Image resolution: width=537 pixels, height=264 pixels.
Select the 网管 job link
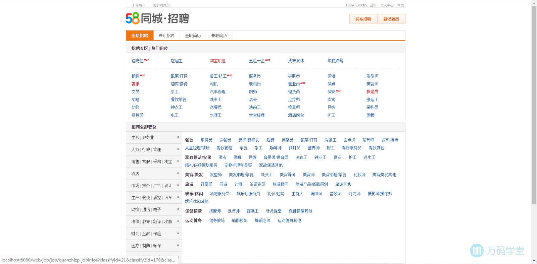coord(370,115)
